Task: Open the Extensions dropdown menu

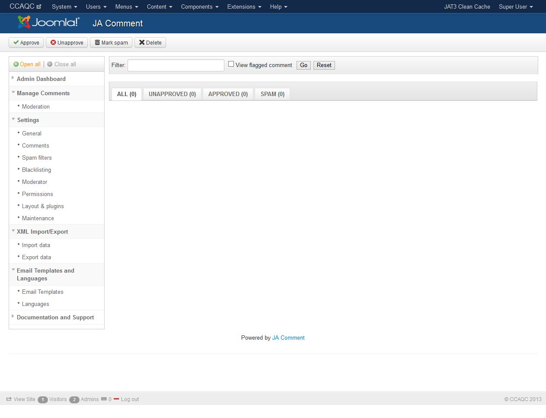Action: (x=244, y=6)
